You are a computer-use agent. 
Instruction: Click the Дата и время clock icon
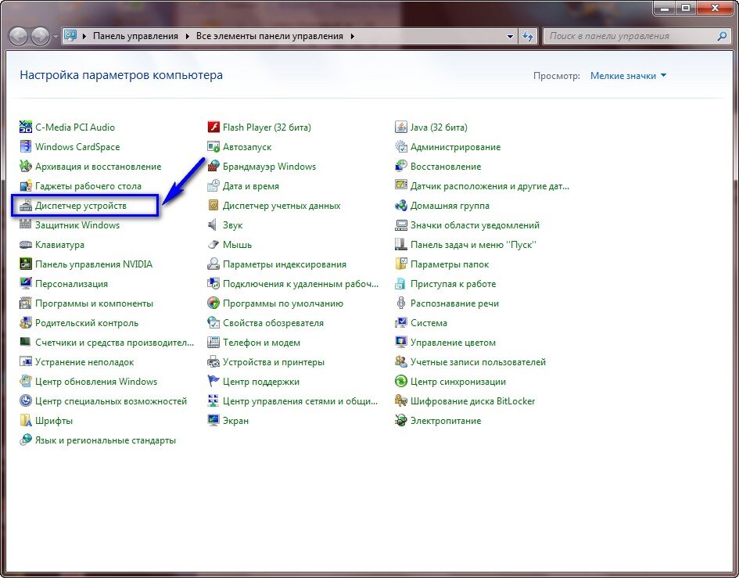pyautogui.click(x=213, y=185)
